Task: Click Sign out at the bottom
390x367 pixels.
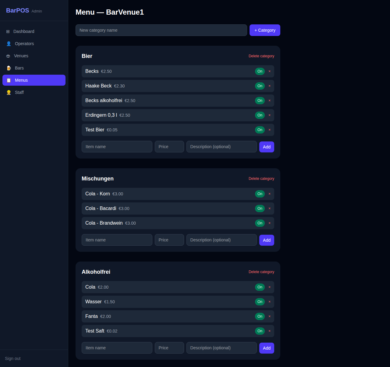Action: pos(12,358)
